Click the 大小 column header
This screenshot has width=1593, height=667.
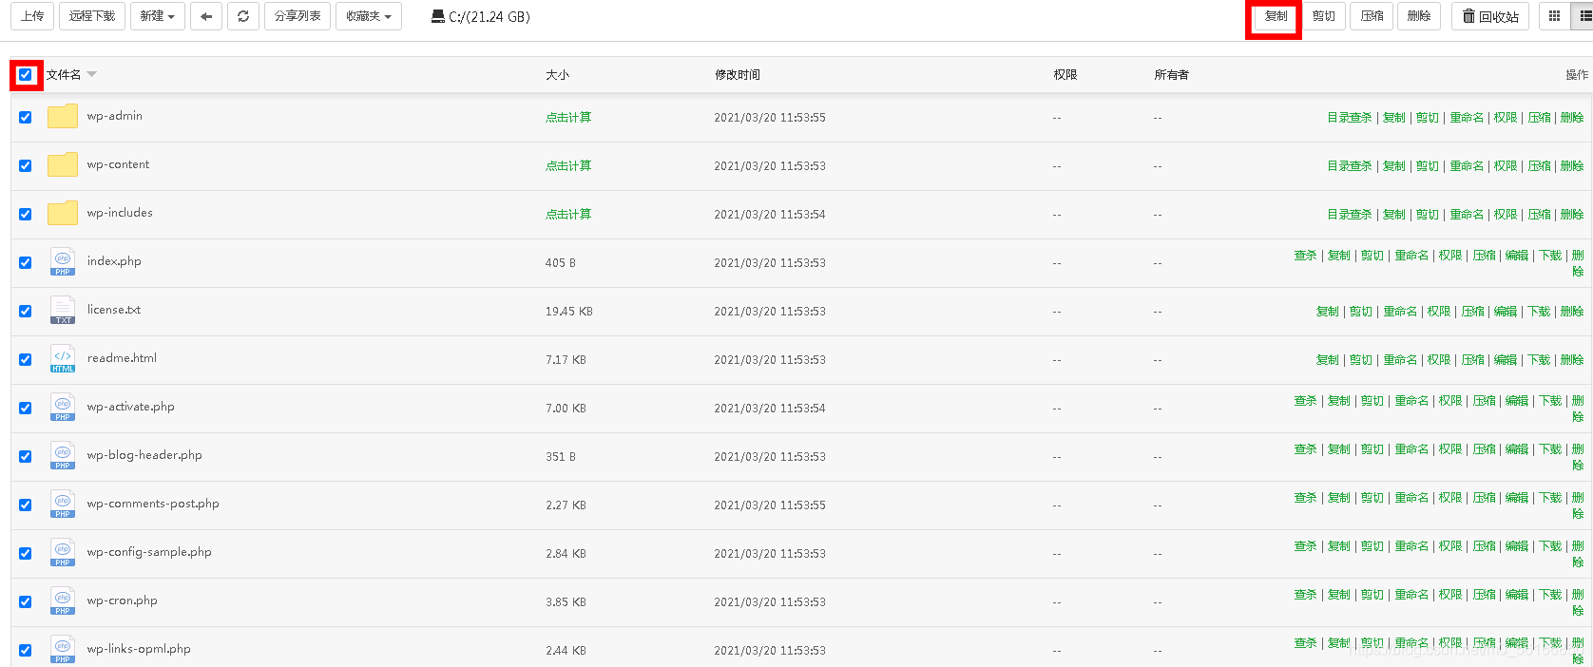pyautogui.click(x=557, y=75)
